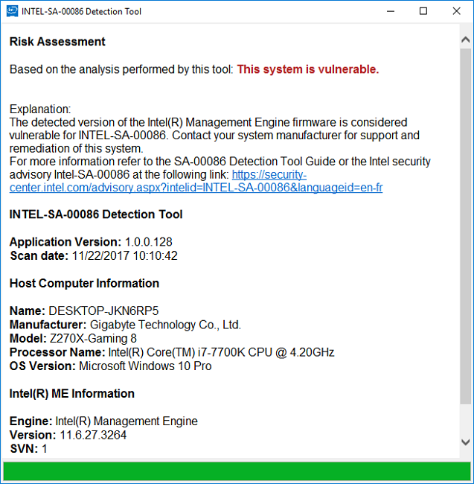Select the application version value 1.0.0.128
This screenshot has height=484, width=474.
click(x=149, y=242)
